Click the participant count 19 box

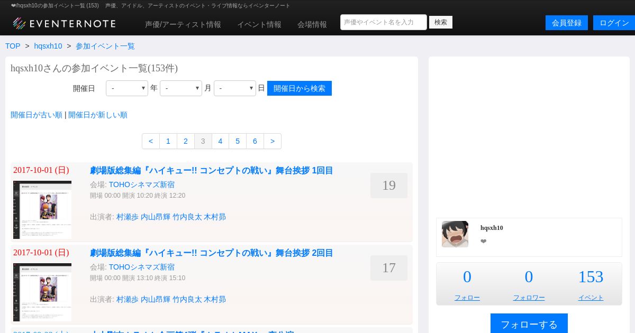[x=389, y=186]
